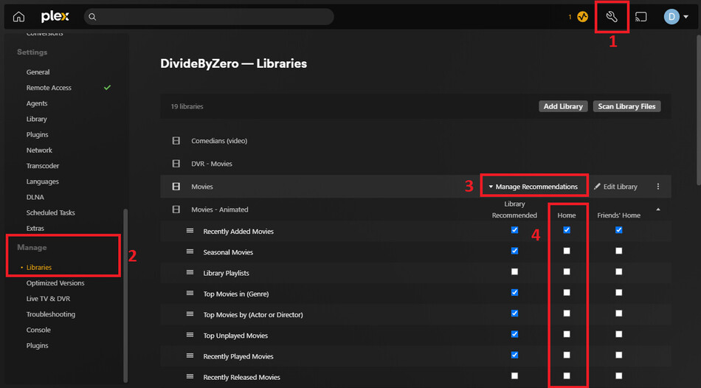Screen dimensions: 701x388
Task: Collapse recommendations with the up arrow
Action: coord(657,209)
